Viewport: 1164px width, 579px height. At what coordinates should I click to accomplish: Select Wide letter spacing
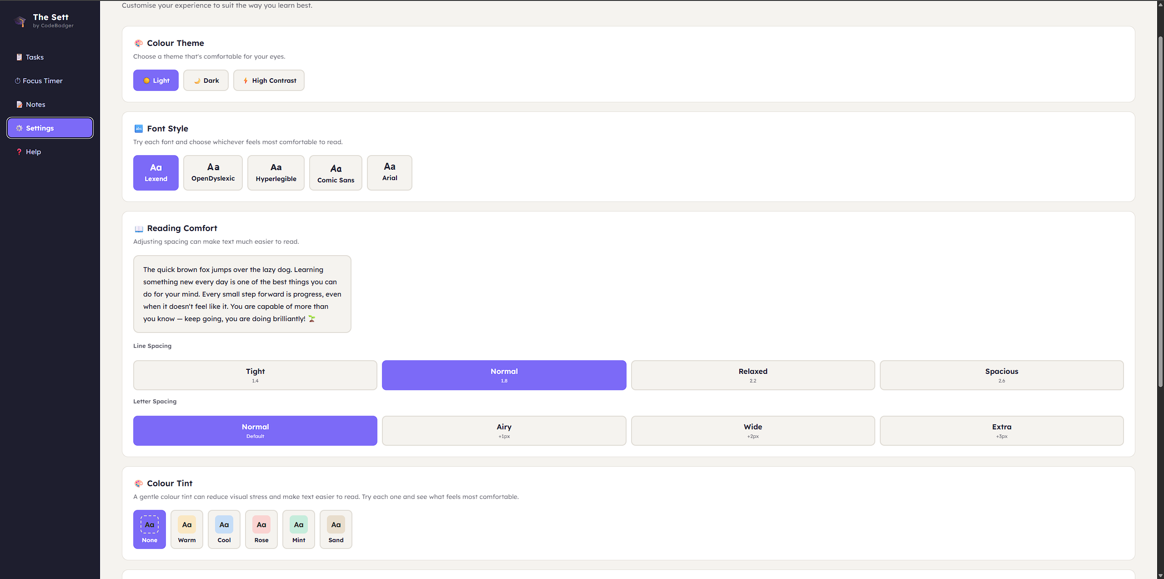(x=753, y=431)
